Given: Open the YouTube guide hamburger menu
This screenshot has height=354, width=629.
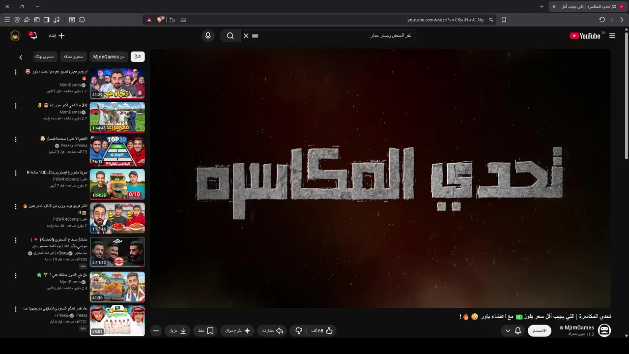Looking at the screenshot, I should tap(612, 36).
